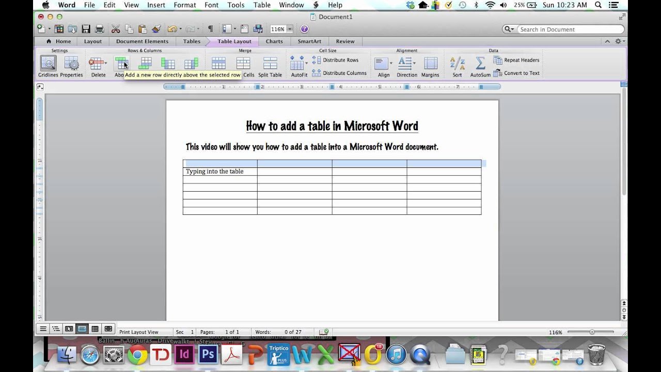This screenshot has height=372, width=661.
Task: Open the Insert menu
Action: (156, 5)
